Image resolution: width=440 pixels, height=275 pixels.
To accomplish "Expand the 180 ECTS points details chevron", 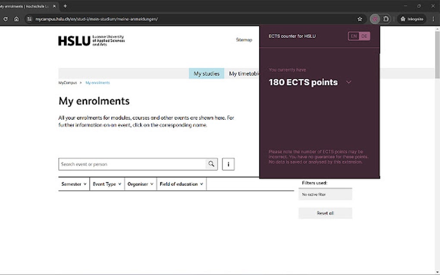I will coord(349,82).
